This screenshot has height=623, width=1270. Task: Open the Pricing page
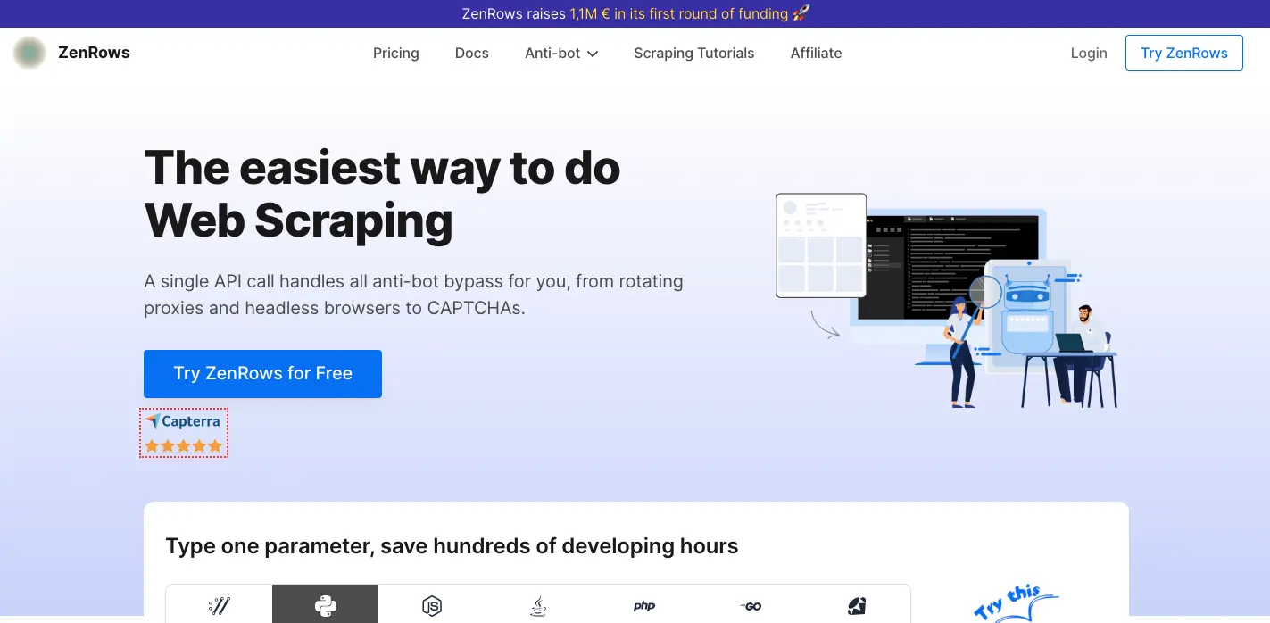[x=396, y=53]
